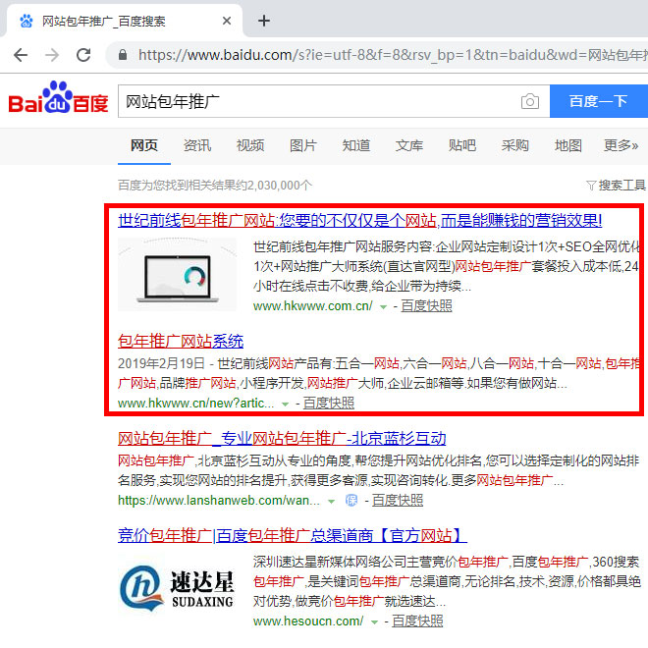Click the www.hesoucn.com/ URL
This screenshot has width=648, height=648.
[x=308, y=621]
